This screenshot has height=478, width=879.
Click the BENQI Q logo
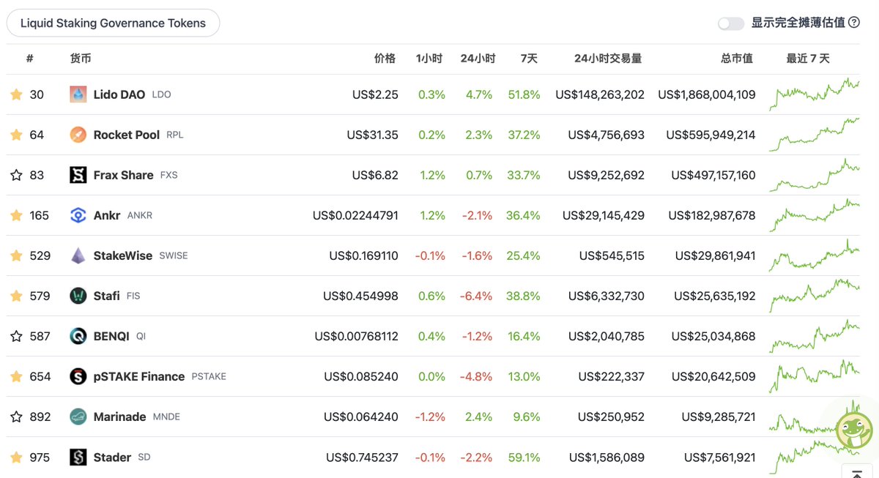[78, 336]
